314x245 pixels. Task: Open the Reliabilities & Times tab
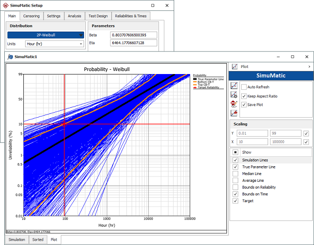[x=130, y=16]
